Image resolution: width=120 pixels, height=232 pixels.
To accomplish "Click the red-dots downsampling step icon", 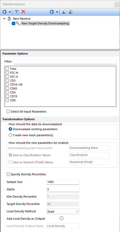I will (18, 23).
